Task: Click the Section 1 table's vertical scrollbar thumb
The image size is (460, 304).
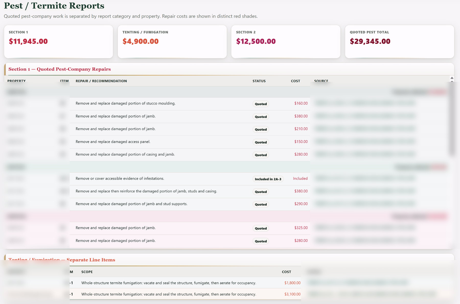Action: coord(452,119)
